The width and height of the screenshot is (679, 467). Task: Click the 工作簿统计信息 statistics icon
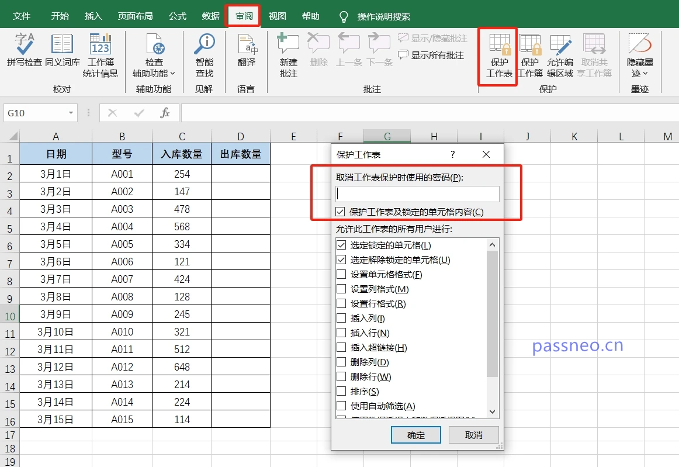[101, 50]
